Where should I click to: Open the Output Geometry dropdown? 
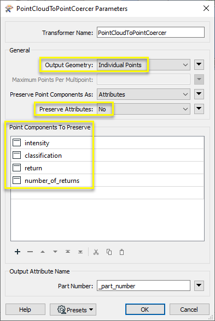click(x=143, y=65)
